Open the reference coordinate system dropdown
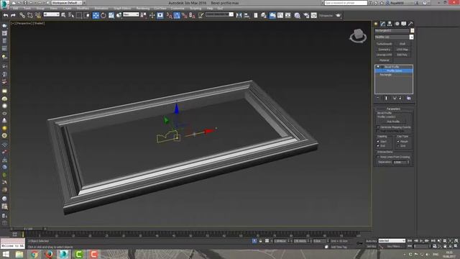Viewport: 460px width, 259px height. pos(131,14)
